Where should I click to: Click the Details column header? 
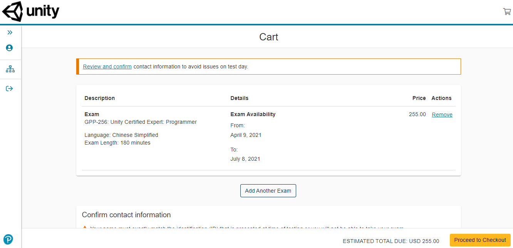point(239,98)
